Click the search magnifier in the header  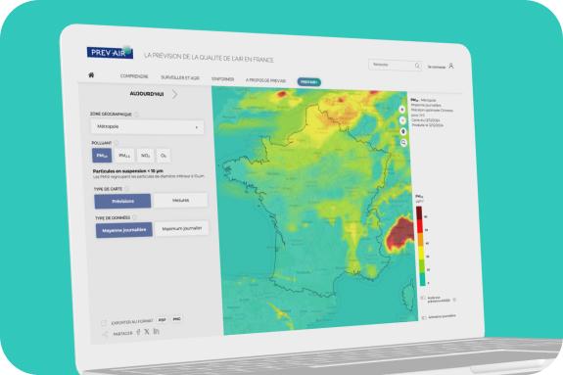(417, 66)
